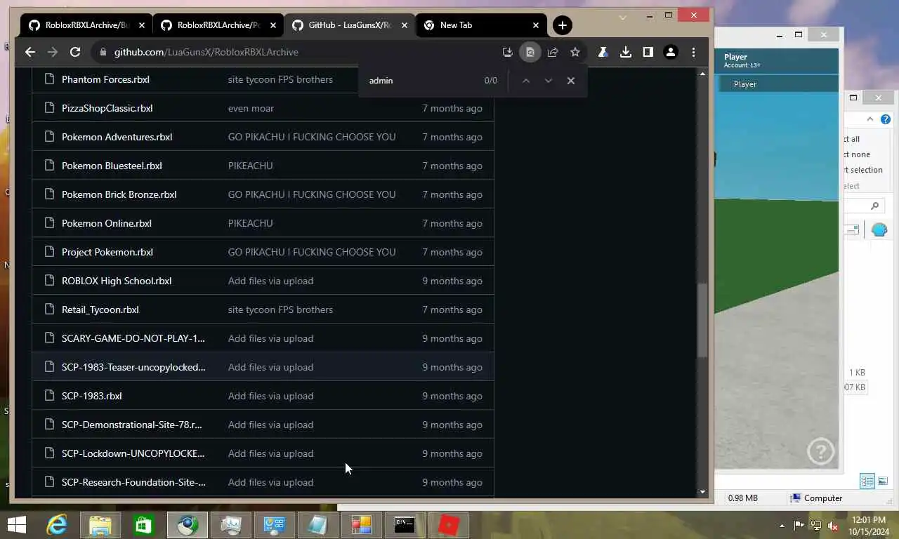Click the address bar URL
This screenshot has width=899, height=539.
(206, 52)
